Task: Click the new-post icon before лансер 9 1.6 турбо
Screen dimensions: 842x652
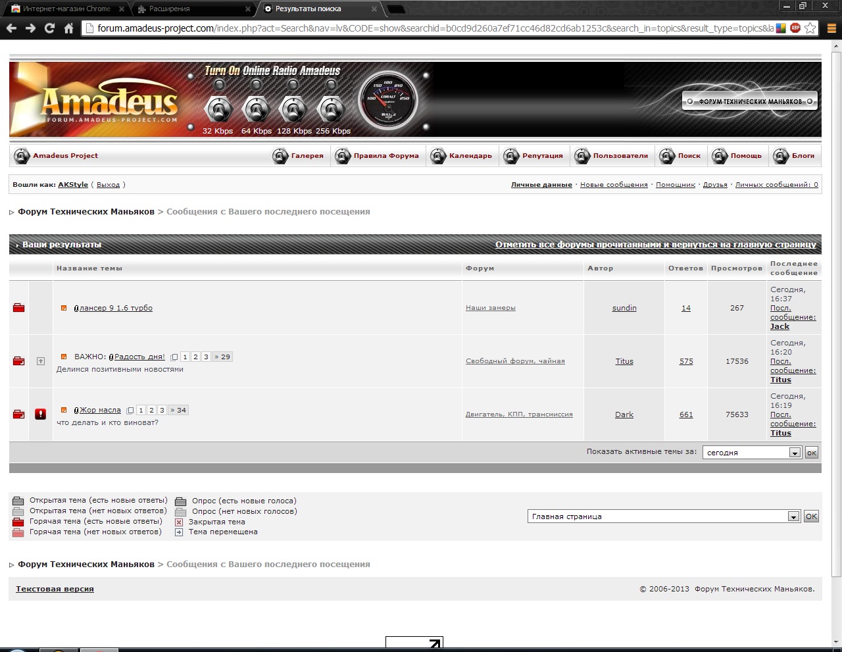Action: 64,308
